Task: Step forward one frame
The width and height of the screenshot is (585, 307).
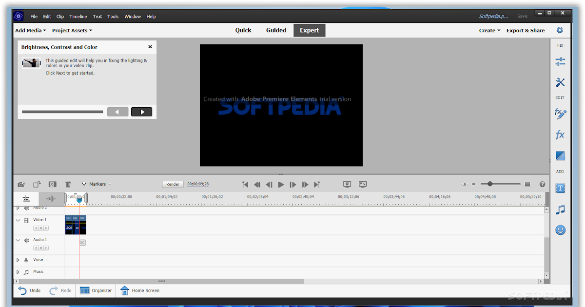Action: coord(292,184)
